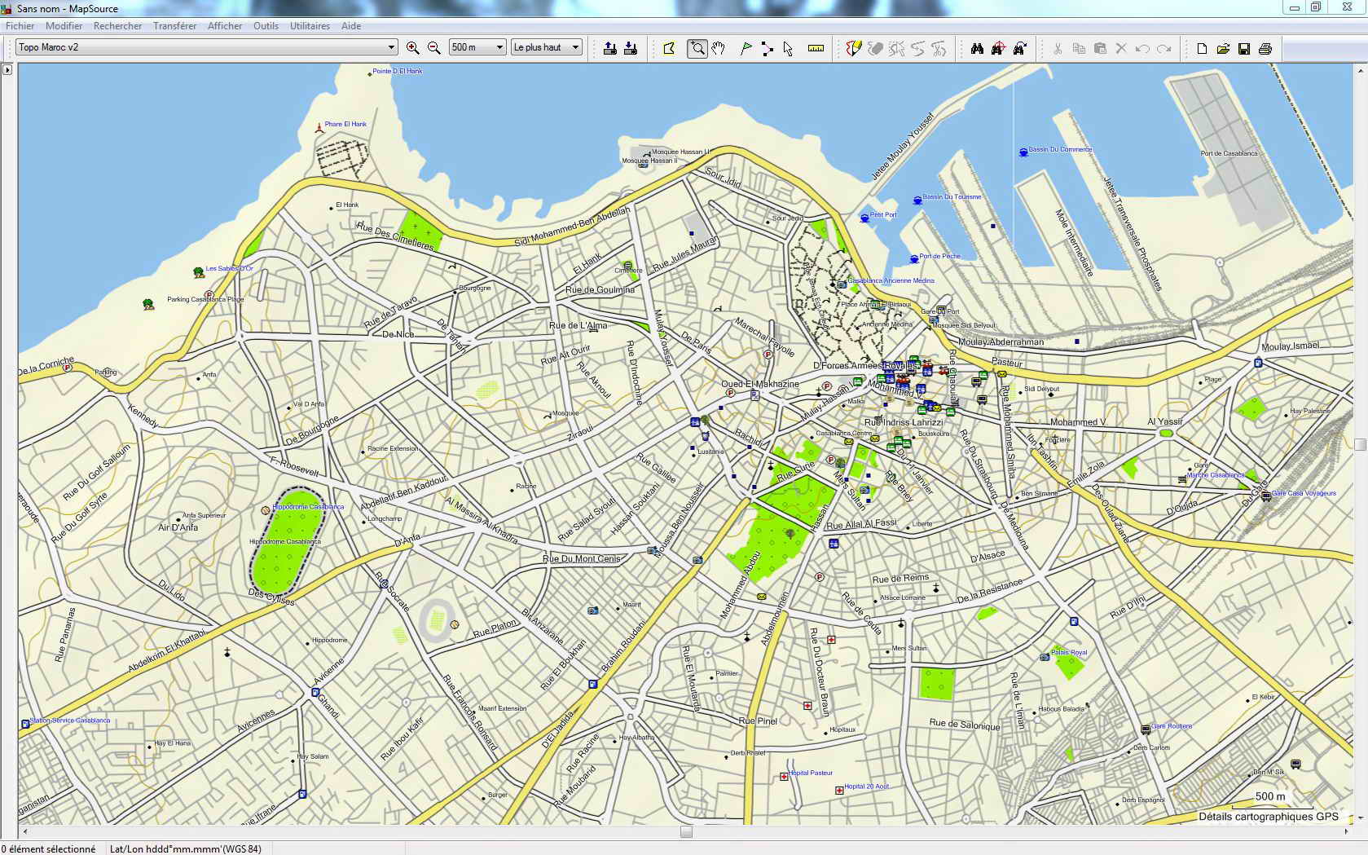The height and width of the screenshot is (855, 1368).
Task: Click the Delete X icon
Action: pos(1121,48)
